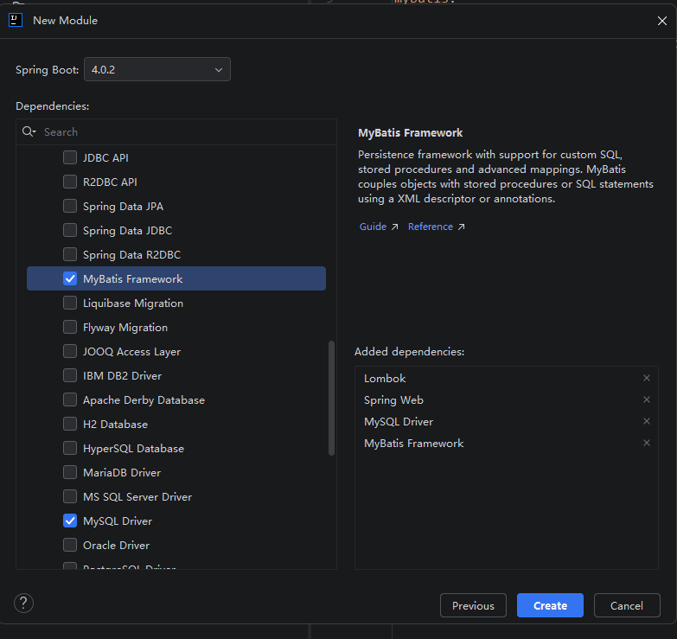This screenshot has width=677, height=639.
Task: Check the JDBC API checkbox
Action: pos(70,157)
